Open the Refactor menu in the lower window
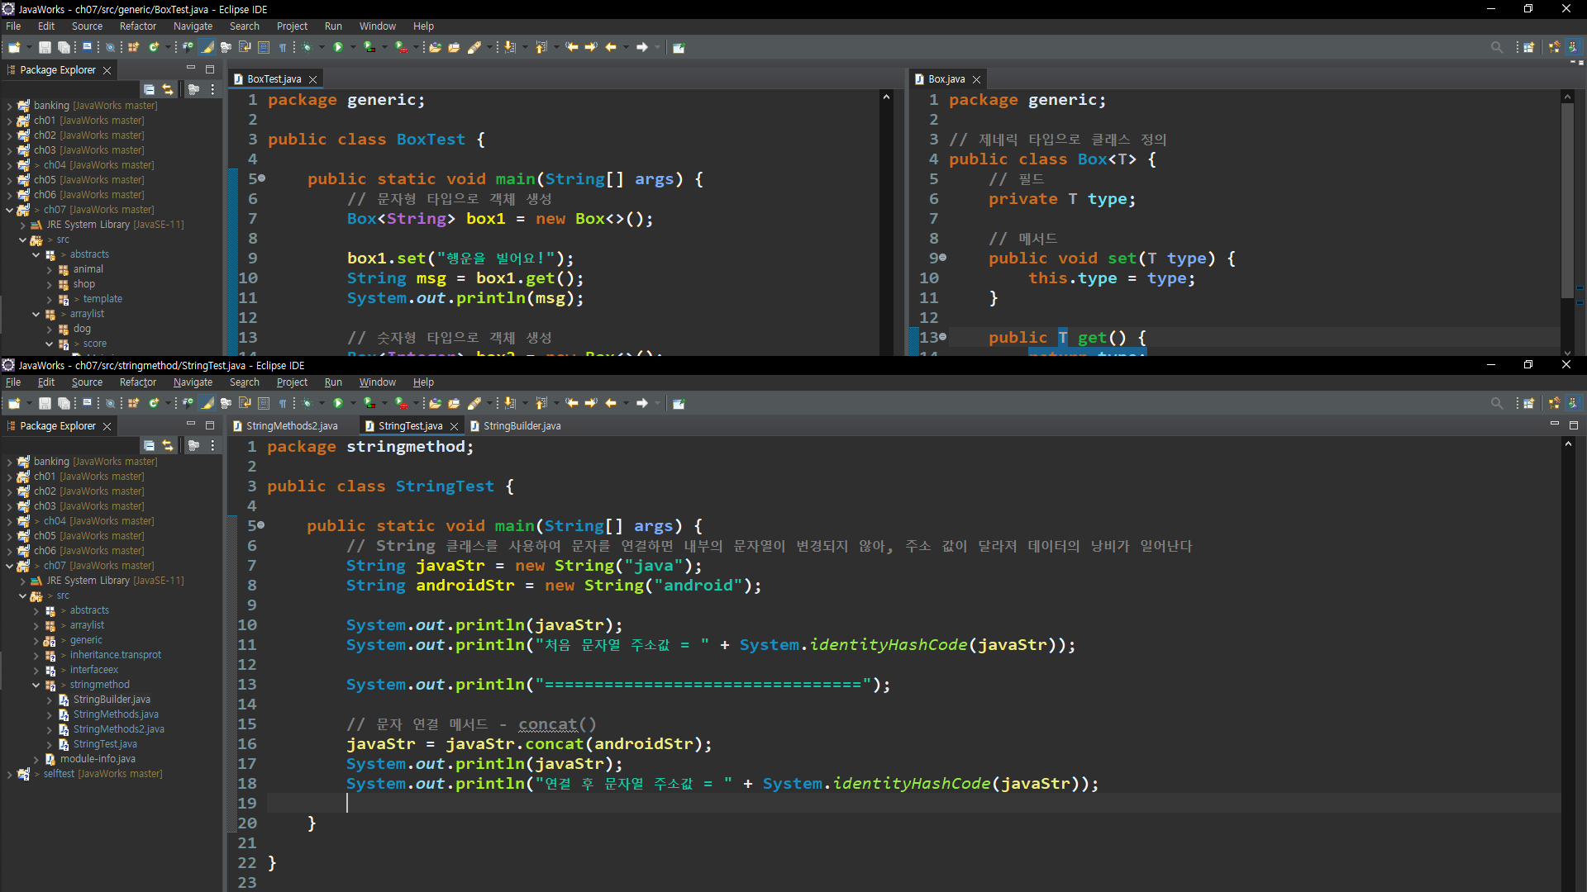The height and width of the screenshot is (892, 1587). tap(137, 382)
